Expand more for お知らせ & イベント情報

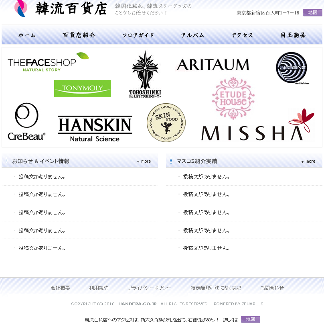144,161
